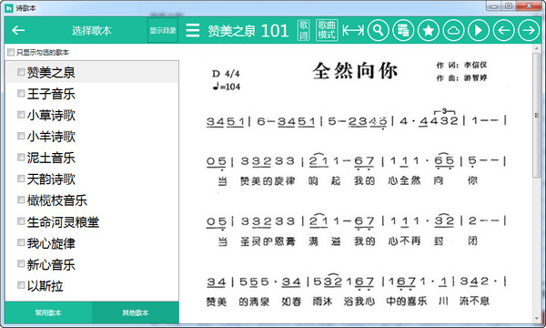Enable 只显示勾选的歌本 checkbox
The image size is (546, 328).
click(11, 52)
